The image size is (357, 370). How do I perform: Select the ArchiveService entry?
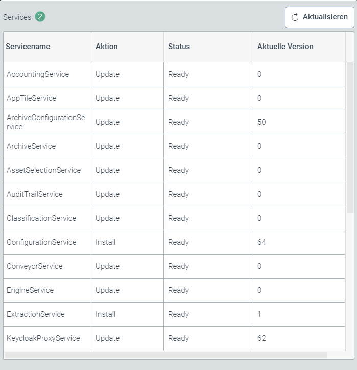pos(31,146)
